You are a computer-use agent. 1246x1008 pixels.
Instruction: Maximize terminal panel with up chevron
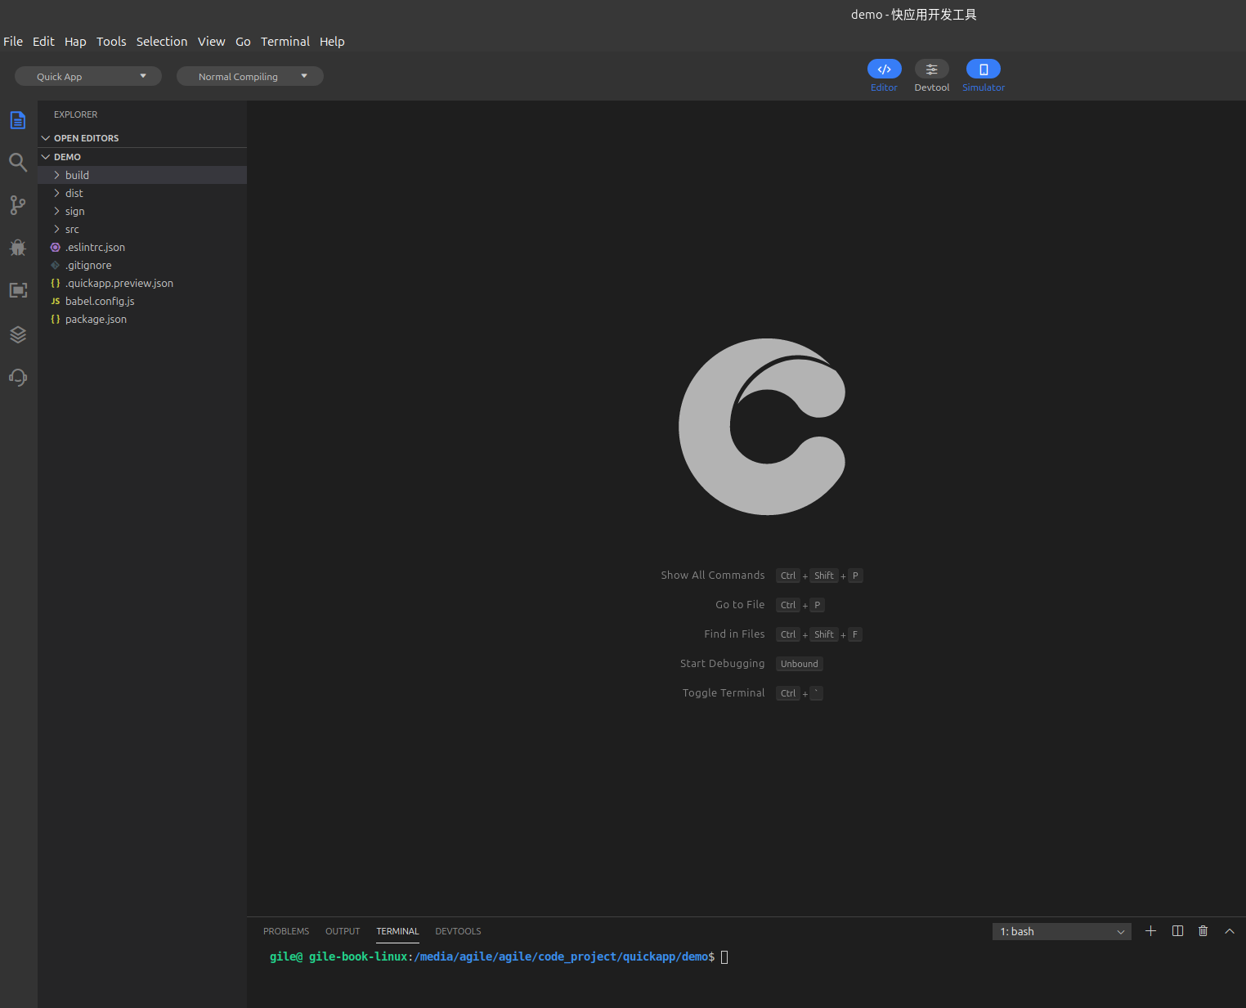pos(1229,931)
